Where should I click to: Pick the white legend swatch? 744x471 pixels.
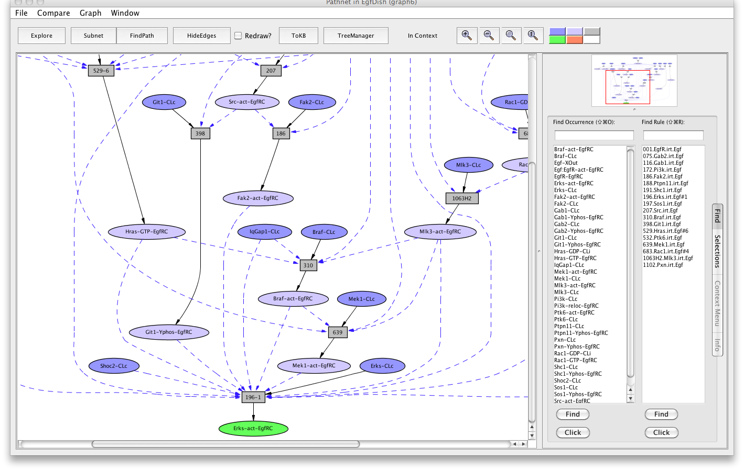[592, 40]
